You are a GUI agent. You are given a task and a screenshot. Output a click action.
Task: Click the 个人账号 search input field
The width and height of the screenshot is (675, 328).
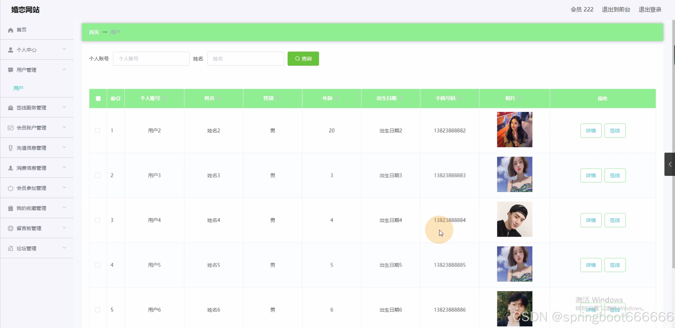point(151,59)
